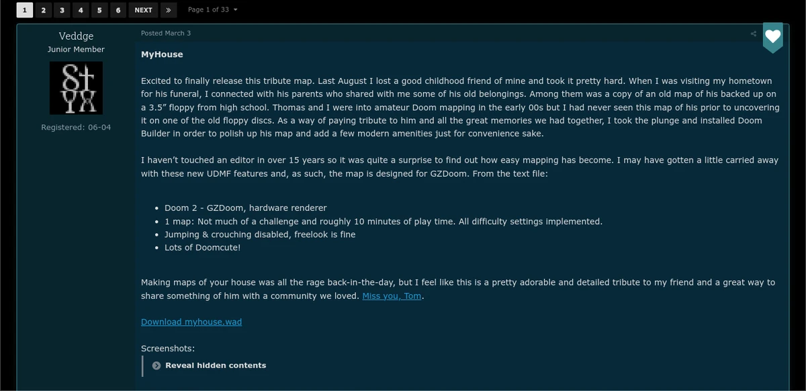Go to page 3

(62, 10)
